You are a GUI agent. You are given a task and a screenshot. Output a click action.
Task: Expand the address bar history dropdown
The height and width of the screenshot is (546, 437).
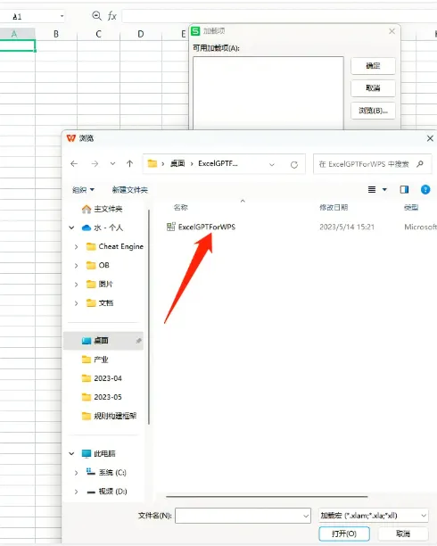[x=272, y=164]
